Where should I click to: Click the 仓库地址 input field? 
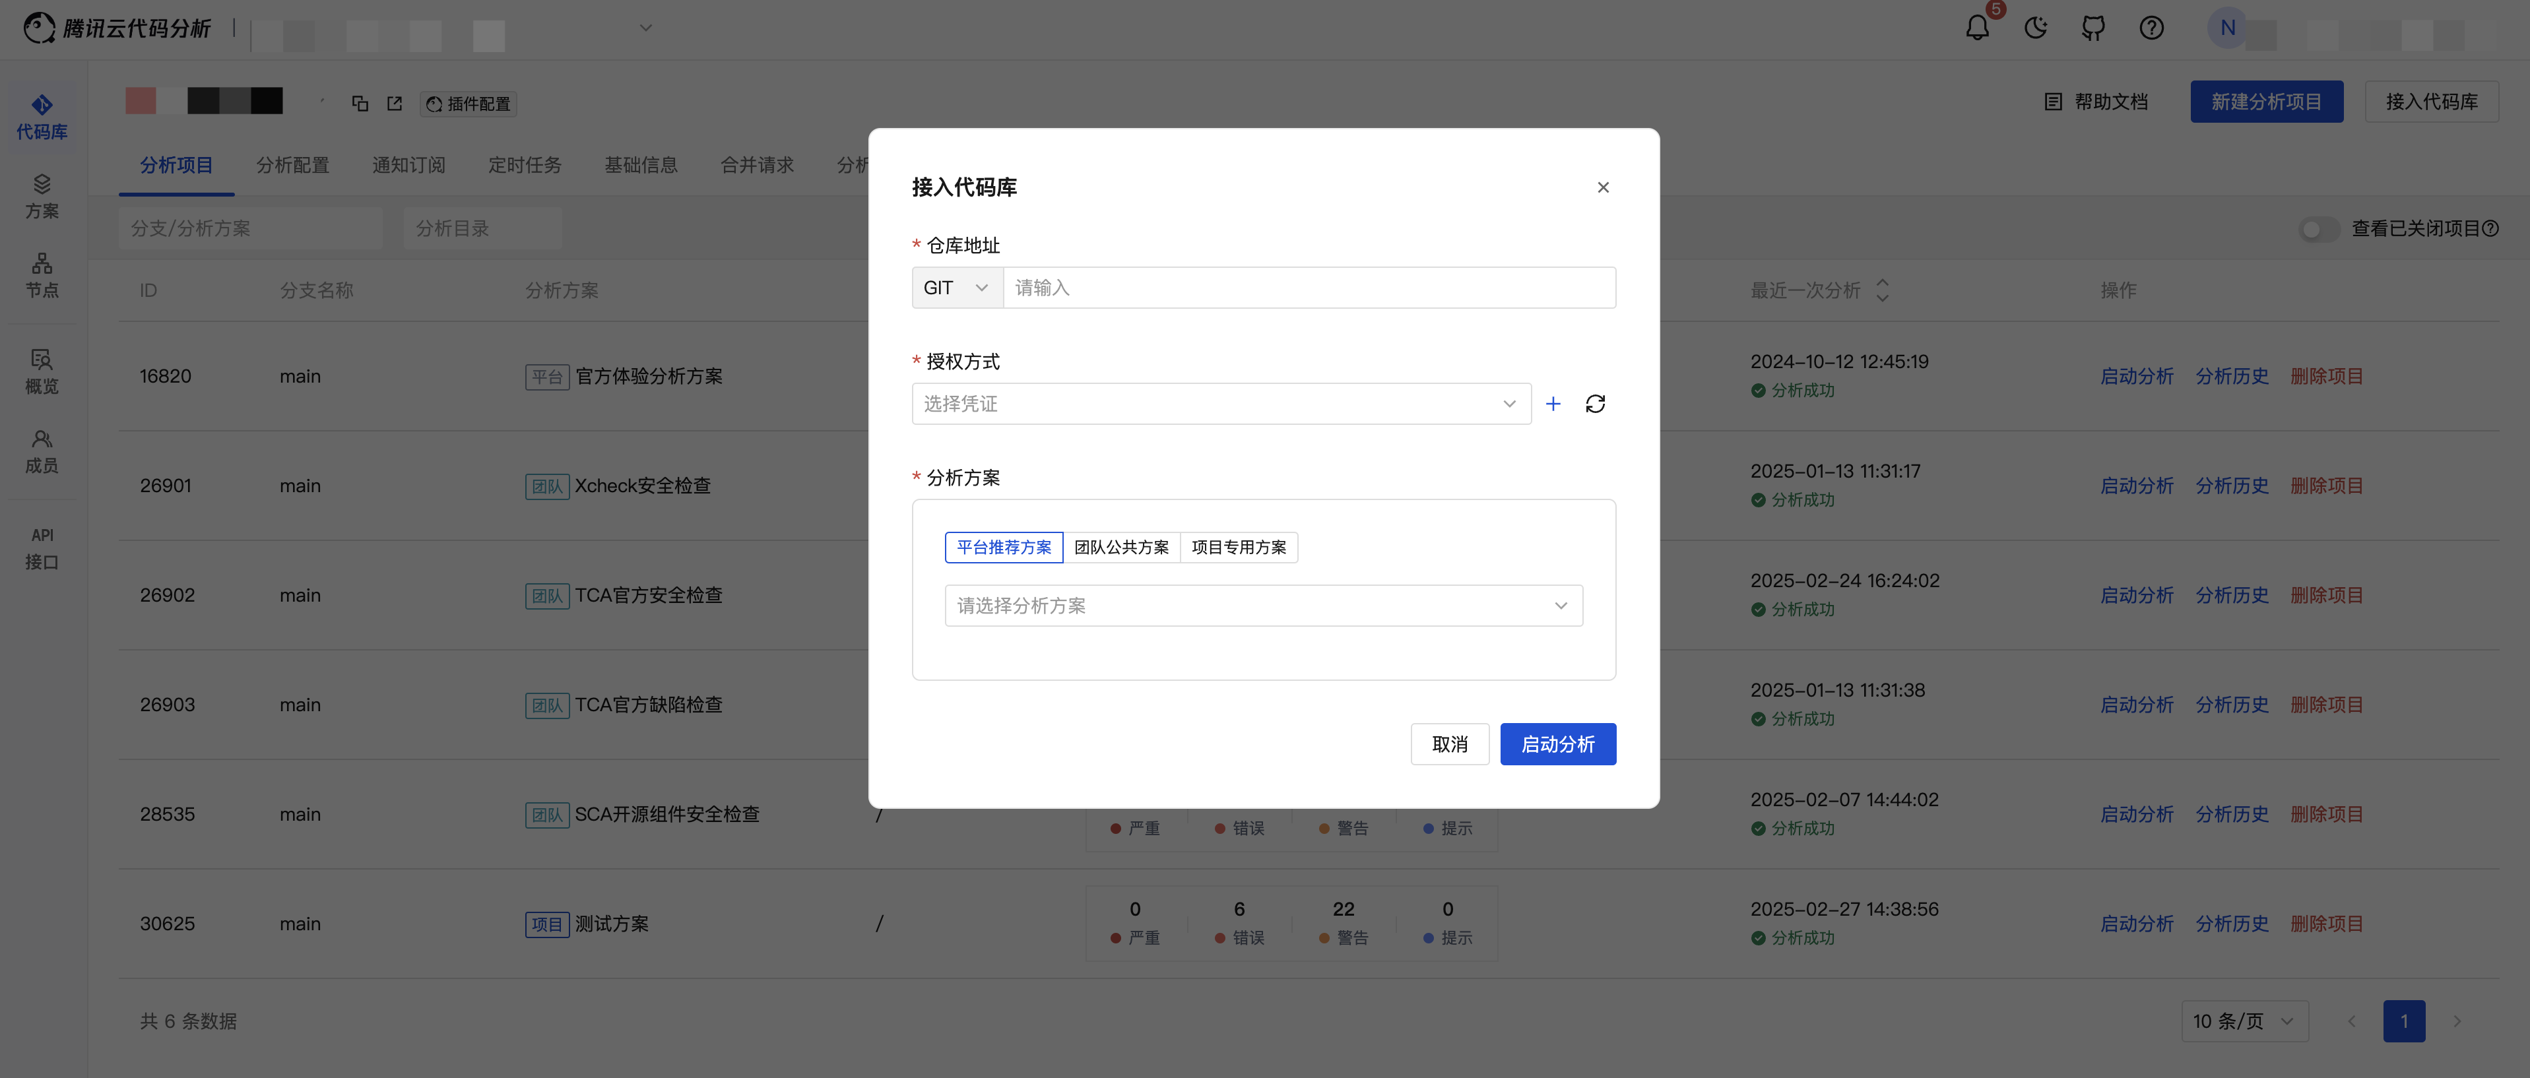click(x=1309, y=288)
